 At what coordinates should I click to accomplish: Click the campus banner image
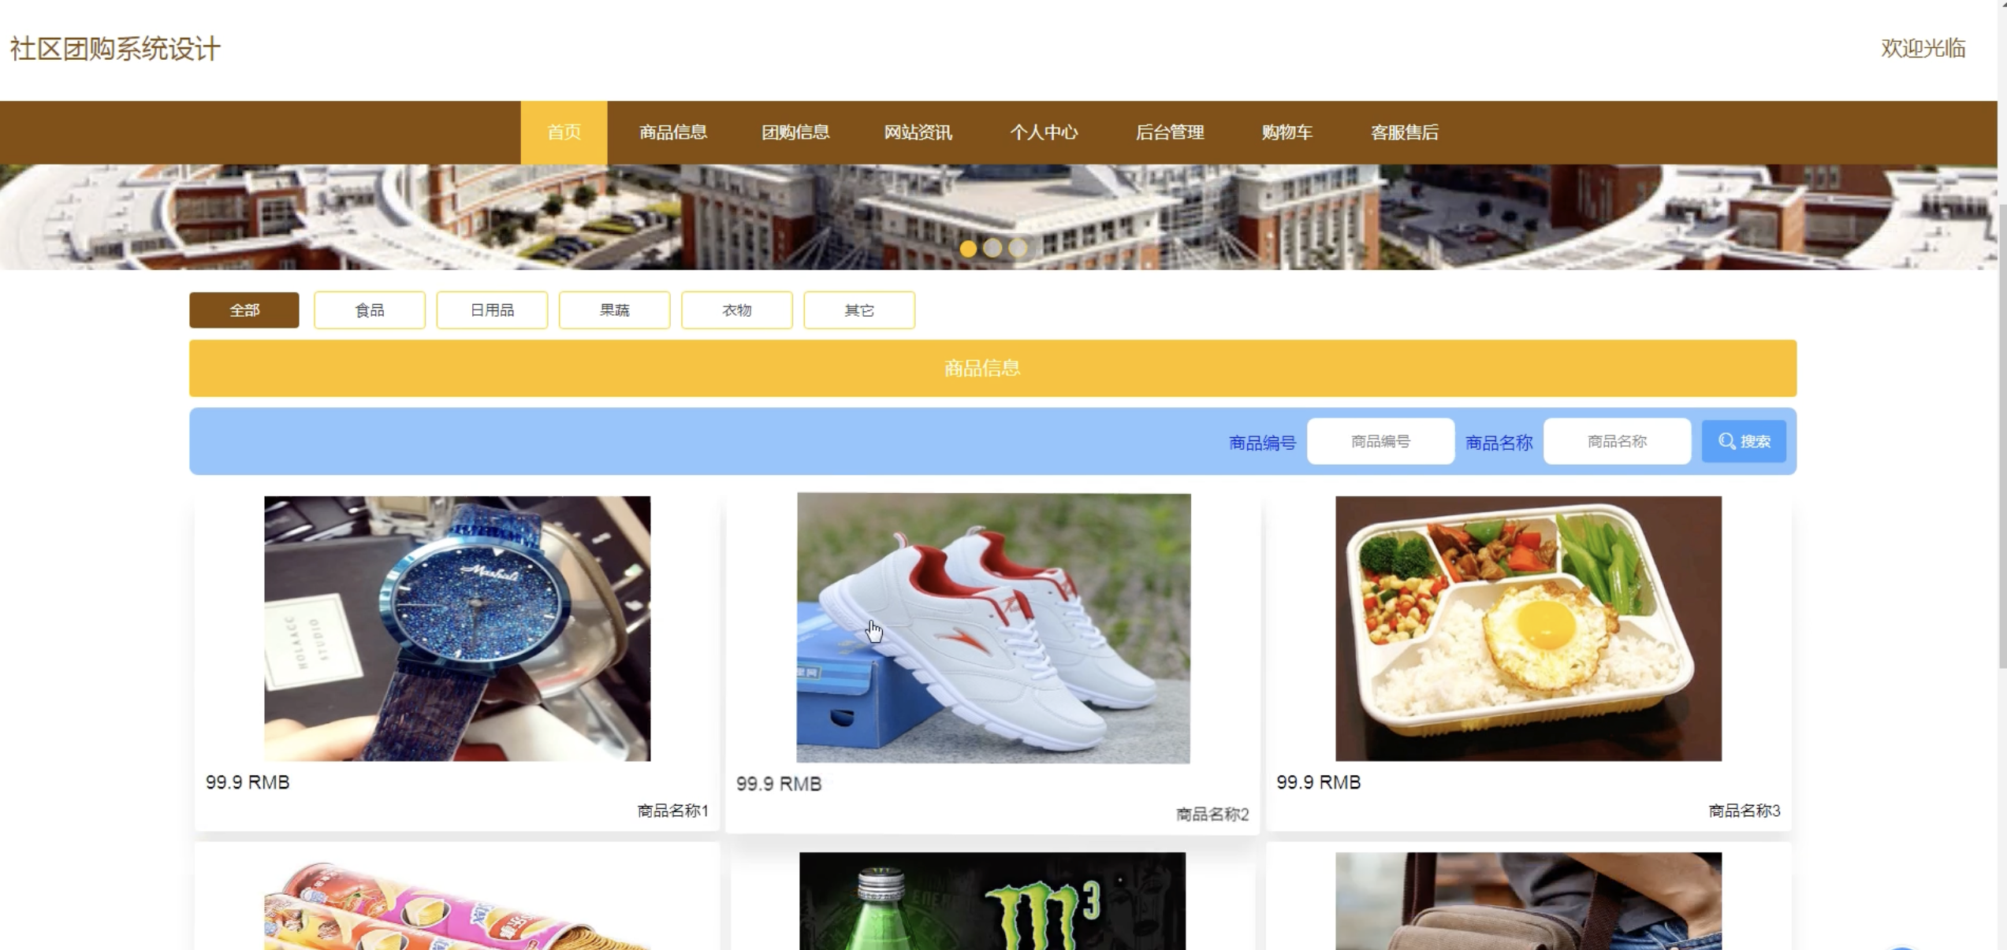coord(998,217)
